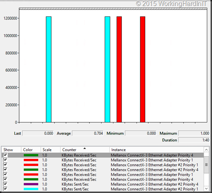Click the counter list scrollbar up arrow
This screenshot has height=193, width=212.
pyautogui.click(x=206, y=150)
